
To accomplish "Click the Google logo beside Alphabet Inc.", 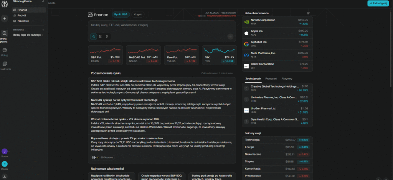I will click(246, 44).
